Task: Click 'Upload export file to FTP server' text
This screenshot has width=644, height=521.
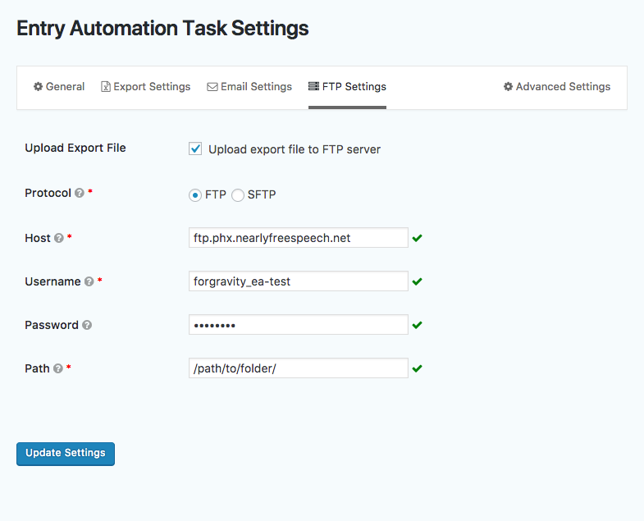Action: (295, 149)
